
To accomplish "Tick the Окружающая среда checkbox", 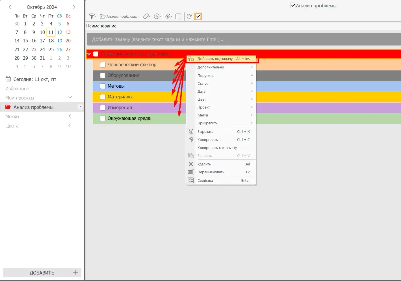I will coord(103,118).
